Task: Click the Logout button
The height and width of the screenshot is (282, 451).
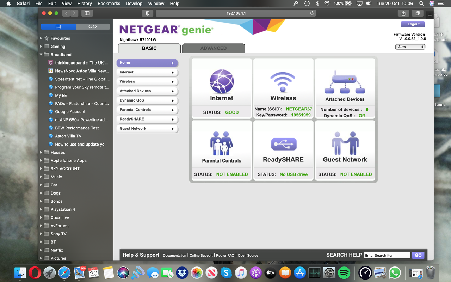Action: pos(413,24)
